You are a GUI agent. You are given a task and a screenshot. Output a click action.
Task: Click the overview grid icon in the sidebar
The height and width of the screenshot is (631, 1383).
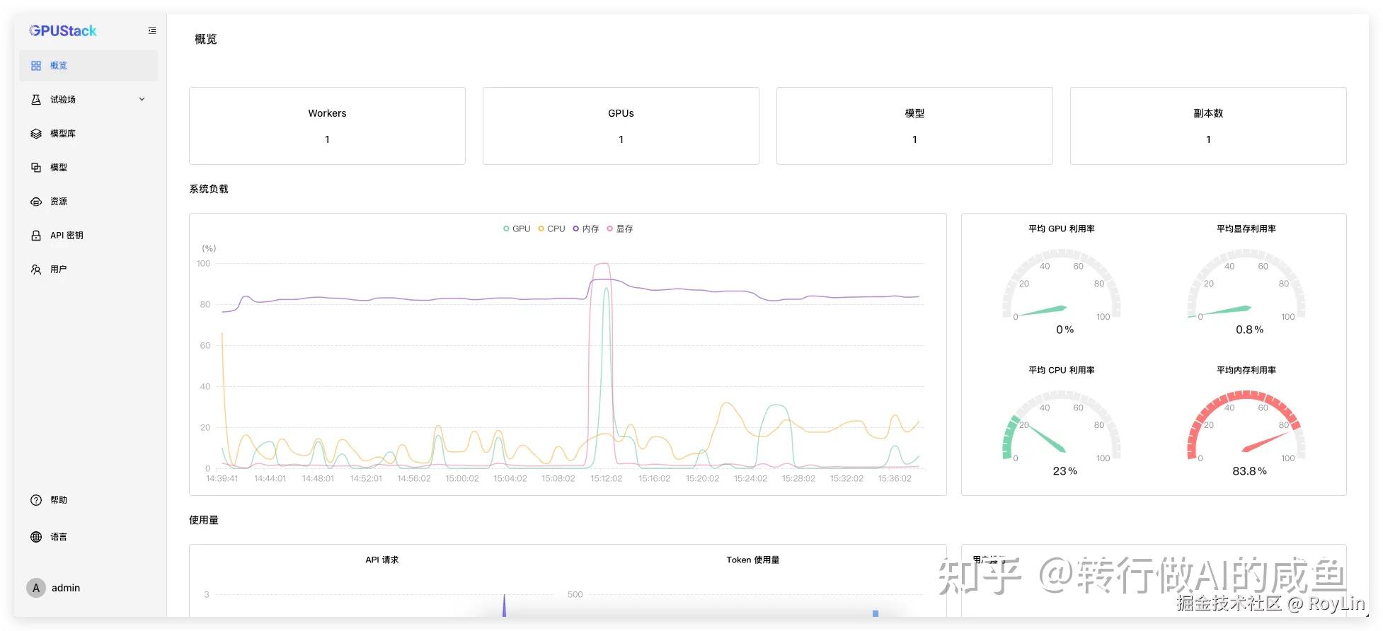coord(36,66)
